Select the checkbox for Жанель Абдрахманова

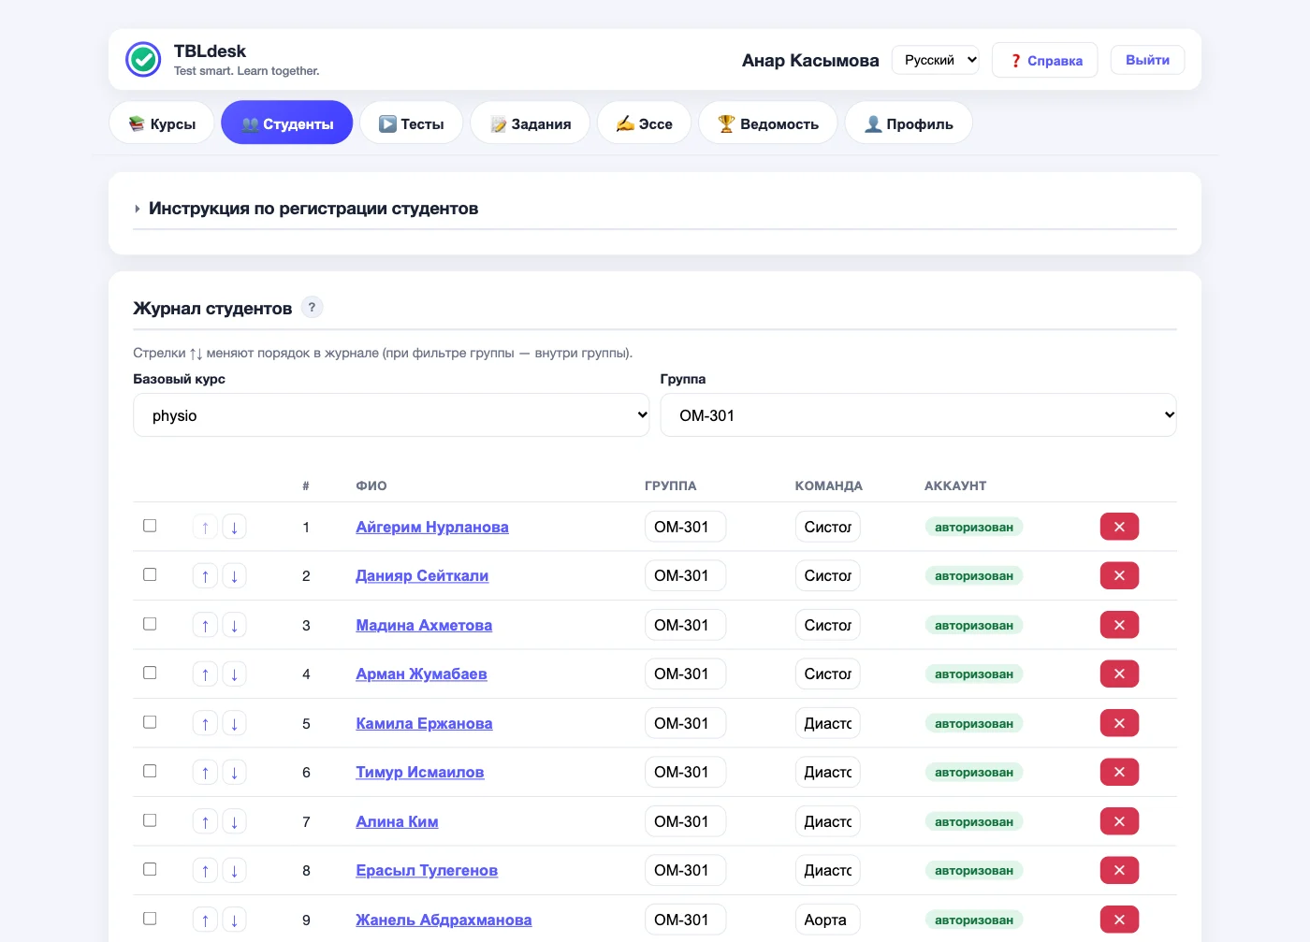(x=150, y=919)
